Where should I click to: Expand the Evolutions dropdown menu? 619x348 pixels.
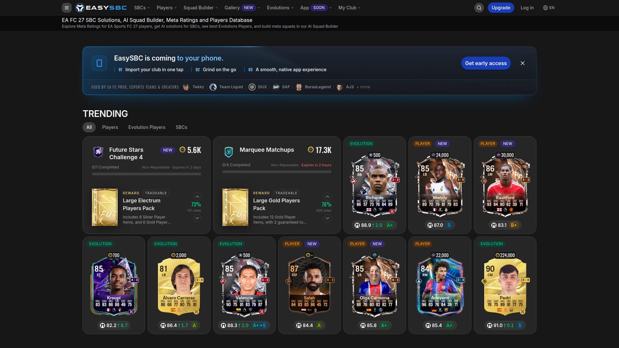[280, 8]
